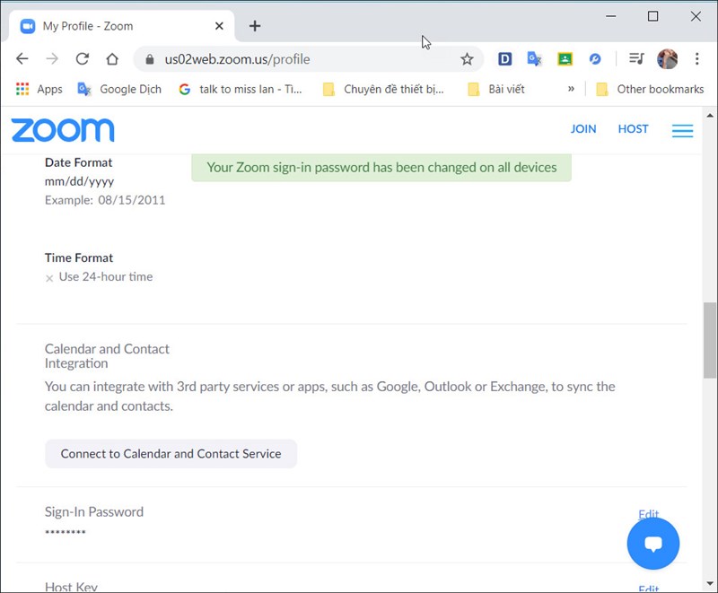Screen dimensions: 718x593
Task: Open the hamburger menu icon
Action: click(682, 130)
